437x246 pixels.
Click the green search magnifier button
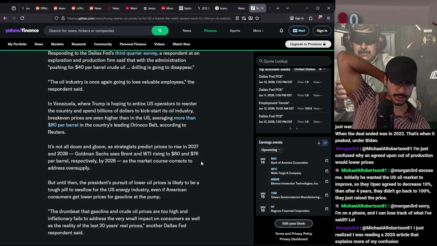point(160,31)
